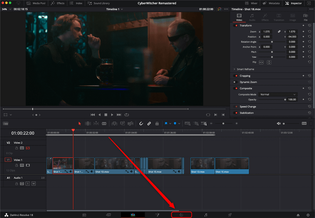The image size is (315, 218).
Task: Mute Audio 1 track M button
Action: (34, 183)
